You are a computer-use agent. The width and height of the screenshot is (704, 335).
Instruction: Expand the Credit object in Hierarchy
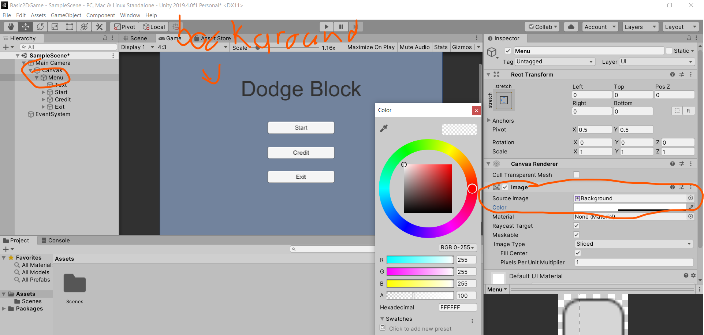(44, 99)
